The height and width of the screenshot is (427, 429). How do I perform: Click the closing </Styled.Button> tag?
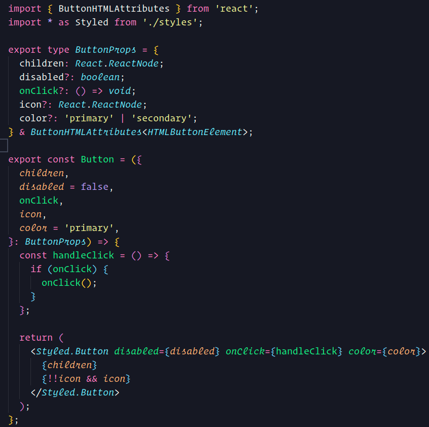tap(75, 392)
